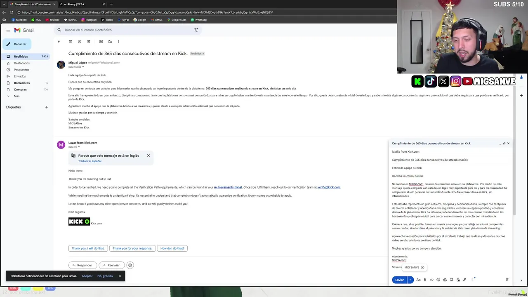Click the verify@kick.com email link
The image size is (528, 297).
(x=329, y=187)
